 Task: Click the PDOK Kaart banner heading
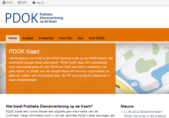24,51
